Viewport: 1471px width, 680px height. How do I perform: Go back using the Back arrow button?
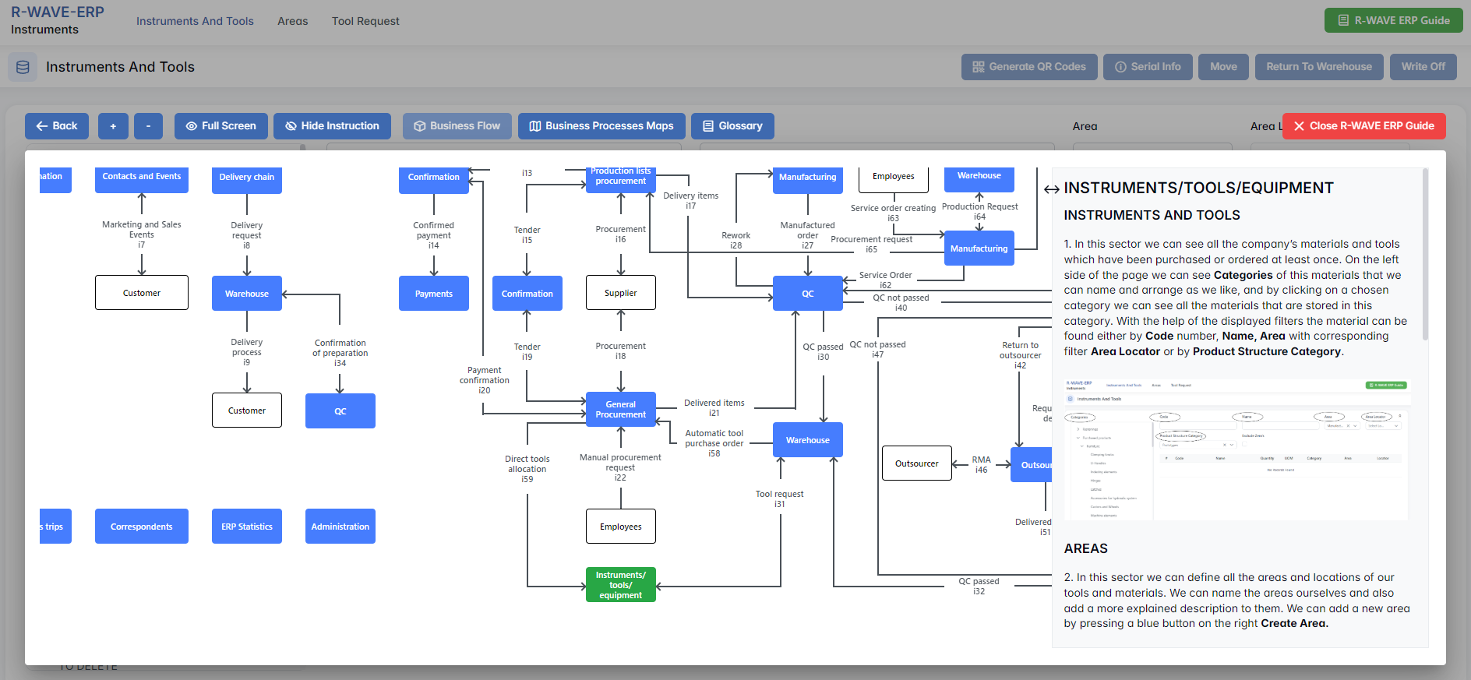[57, 126]
